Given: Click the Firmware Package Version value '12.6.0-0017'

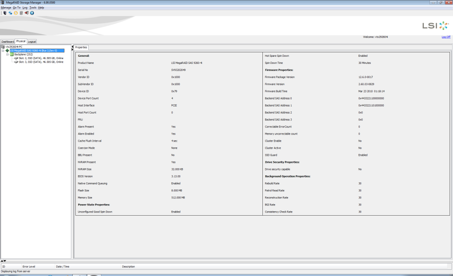Looking at the screenshot, I should coord(366,77).
